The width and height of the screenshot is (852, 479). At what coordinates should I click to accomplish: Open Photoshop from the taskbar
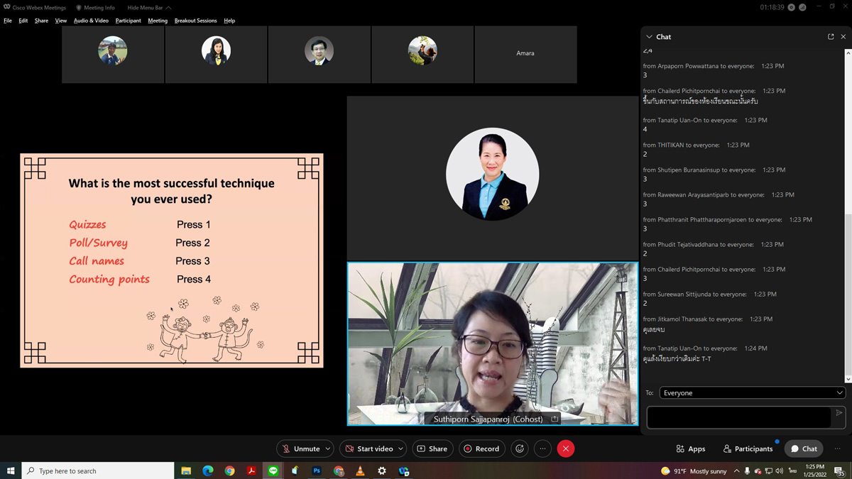point(317,470)
